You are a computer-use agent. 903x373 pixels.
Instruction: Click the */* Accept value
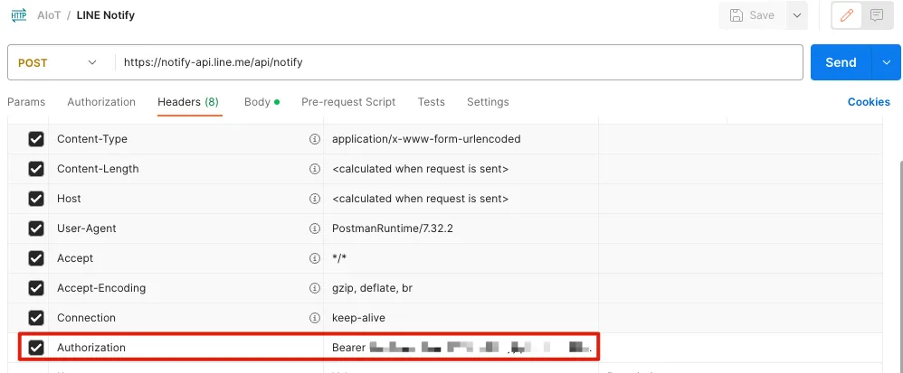[339, 258]
